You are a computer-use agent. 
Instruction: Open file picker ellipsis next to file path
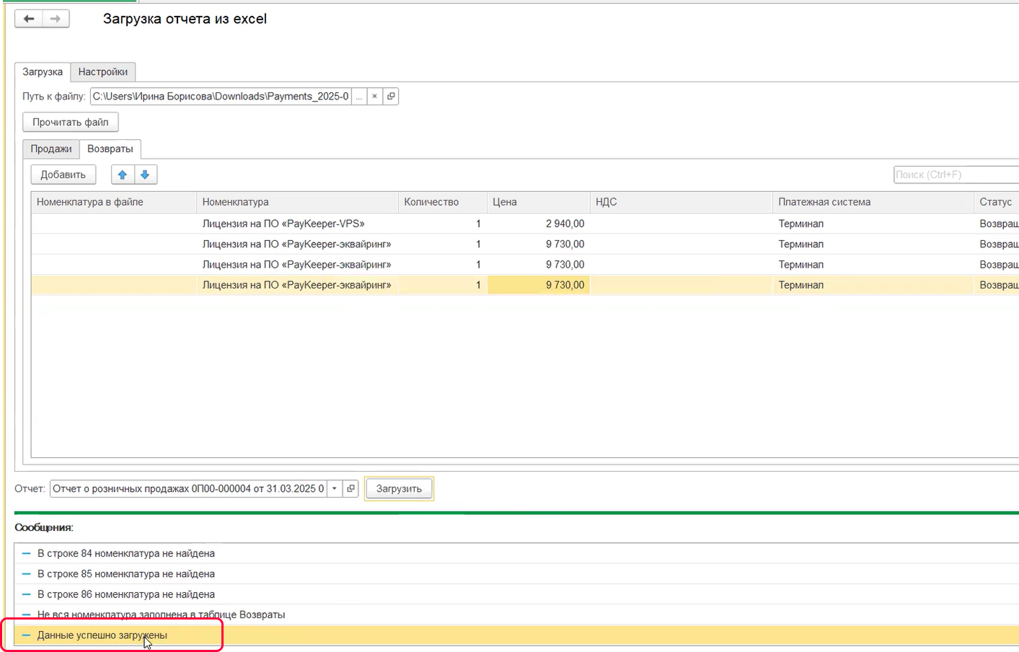(x=358, y=97)
